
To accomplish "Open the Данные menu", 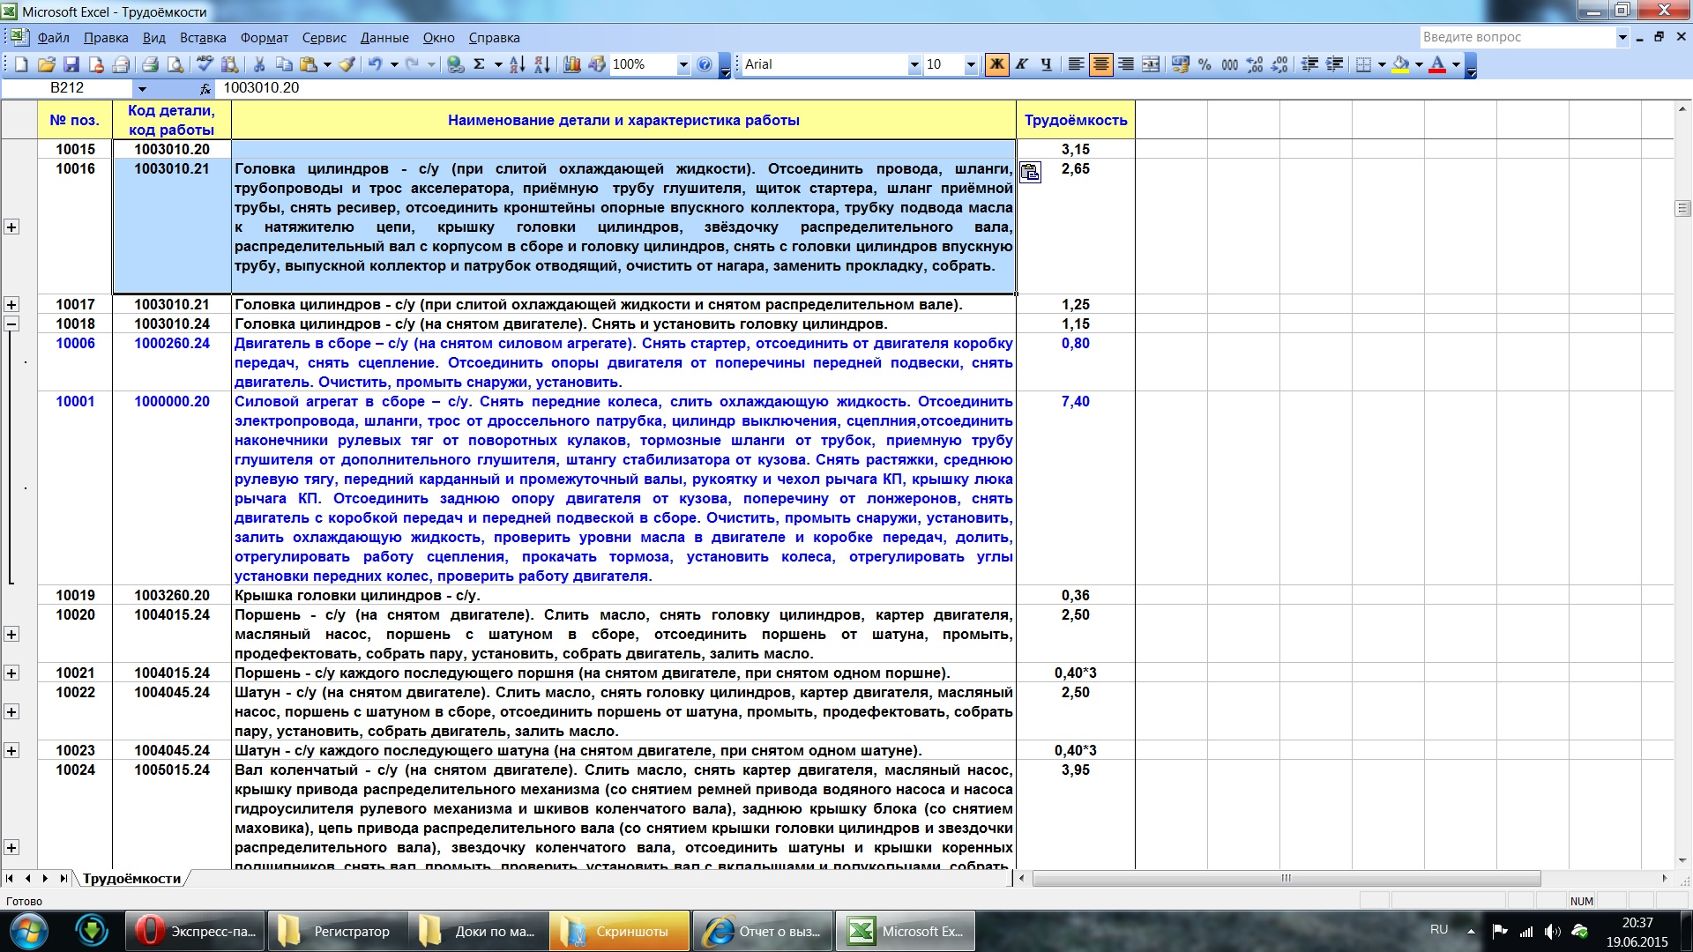I will [384, 38].
